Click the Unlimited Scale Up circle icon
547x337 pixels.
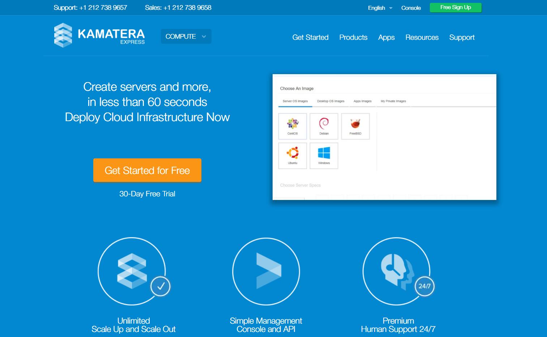pyautogui.click(x=132, y=271)
